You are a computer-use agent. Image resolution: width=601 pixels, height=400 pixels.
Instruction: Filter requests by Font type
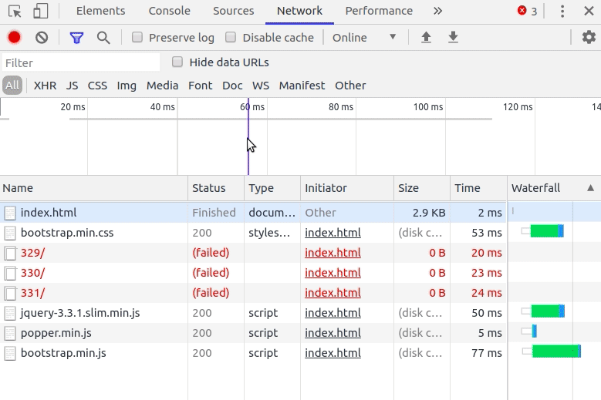tap(200, 86)
